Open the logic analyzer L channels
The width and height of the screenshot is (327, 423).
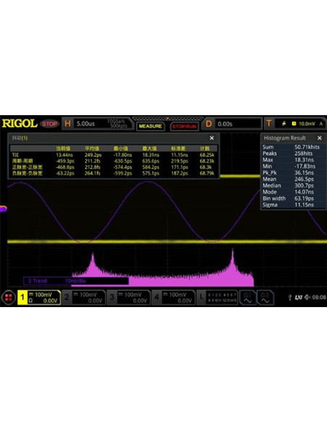point(217,298)
